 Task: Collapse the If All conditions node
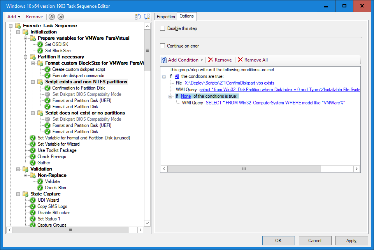[x=164, y=77]
